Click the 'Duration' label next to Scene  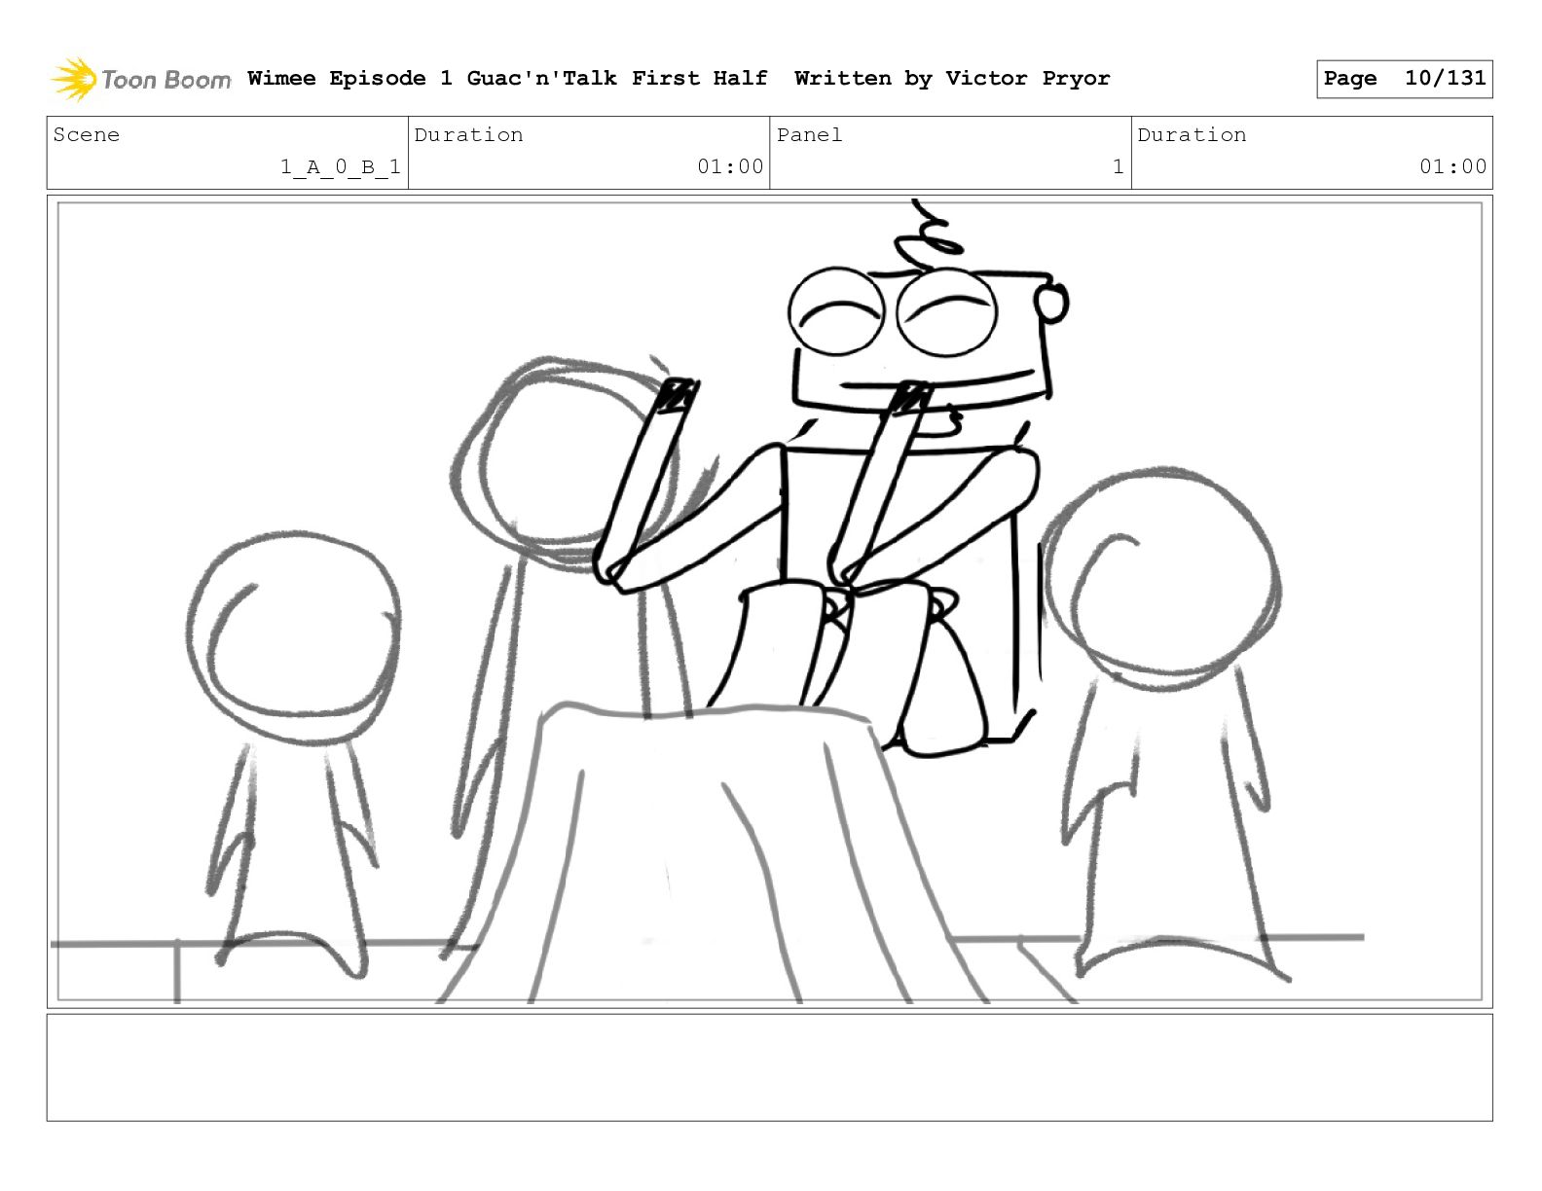[x=468, y=135]
